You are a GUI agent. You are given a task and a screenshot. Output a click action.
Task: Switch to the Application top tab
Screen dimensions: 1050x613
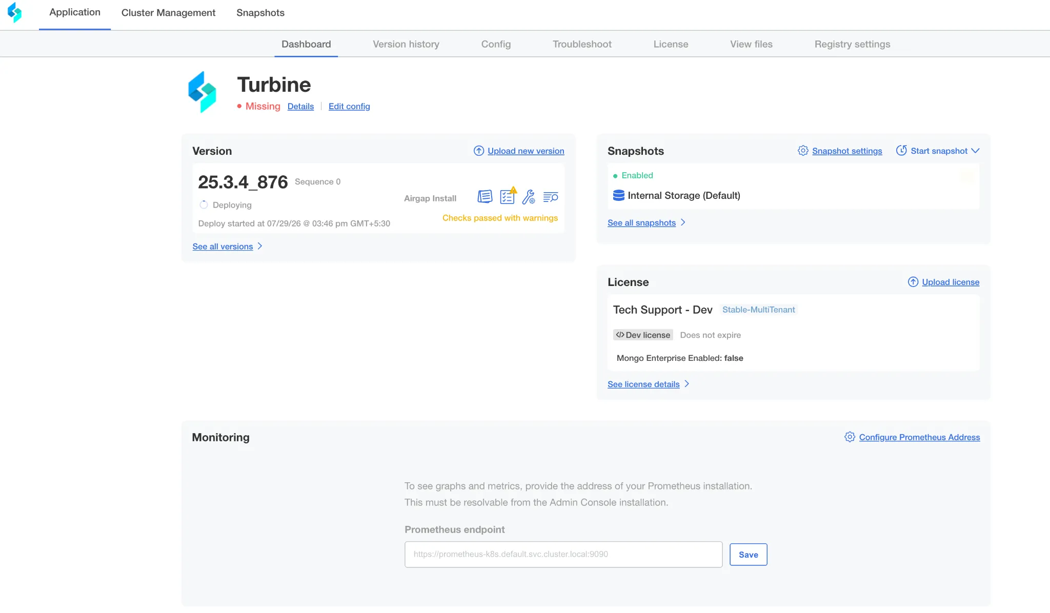point(75,12)
